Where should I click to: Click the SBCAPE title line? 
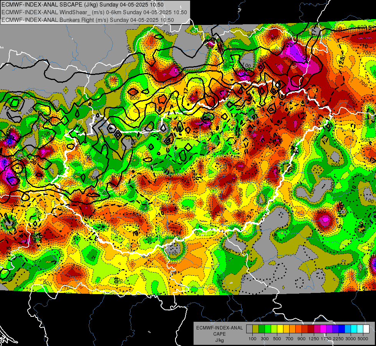(x=83, y=5)
